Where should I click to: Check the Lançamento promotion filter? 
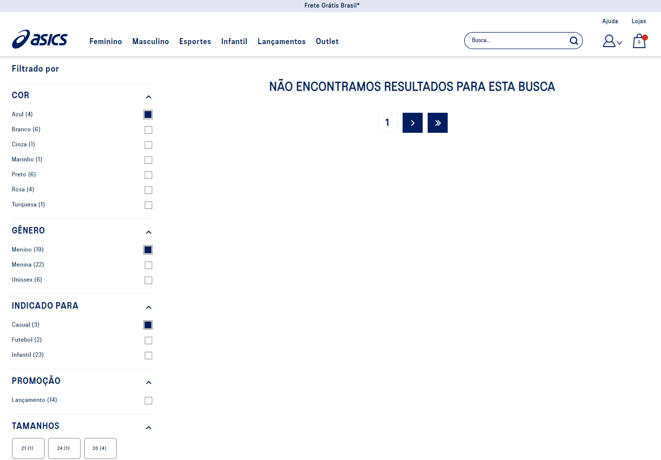tap(148, 400)
